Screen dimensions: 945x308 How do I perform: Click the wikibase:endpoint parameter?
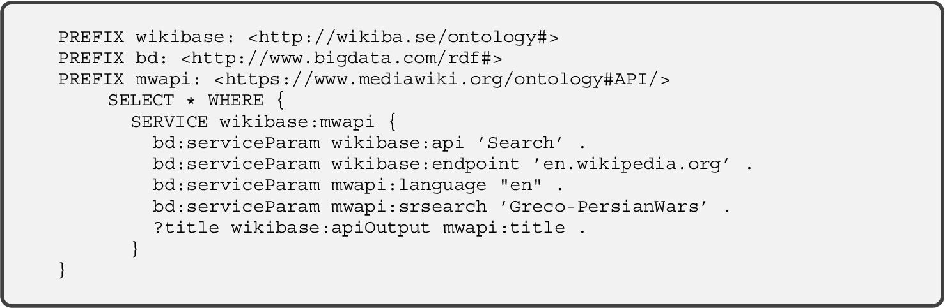coord(425,165)
